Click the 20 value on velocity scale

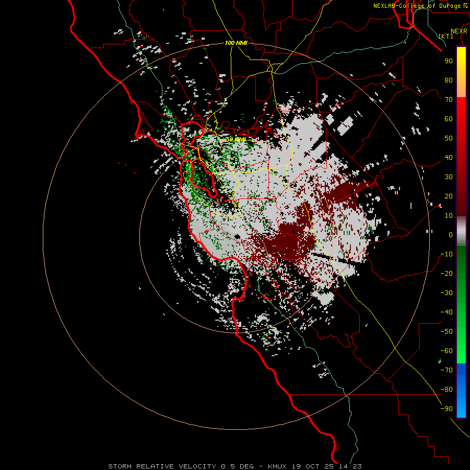pyautogui.click(x=449, y=196)
